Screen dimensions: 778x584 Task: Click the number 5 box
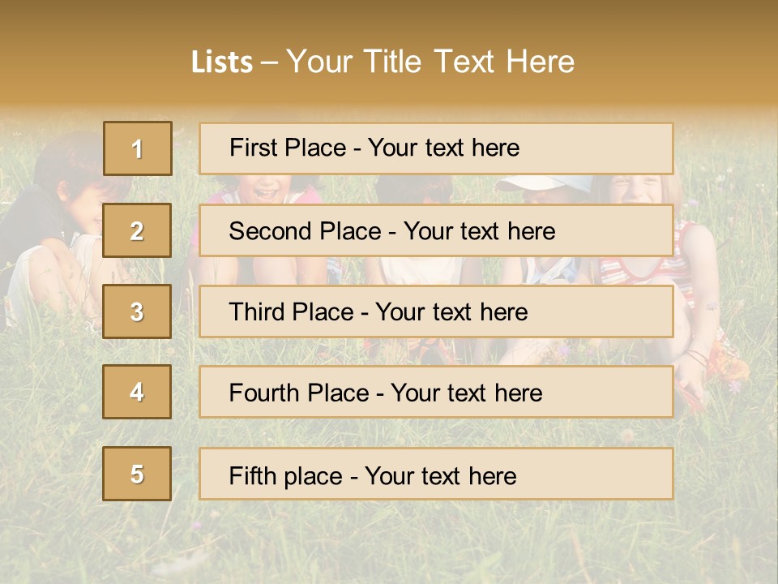(x=137, y=474)
